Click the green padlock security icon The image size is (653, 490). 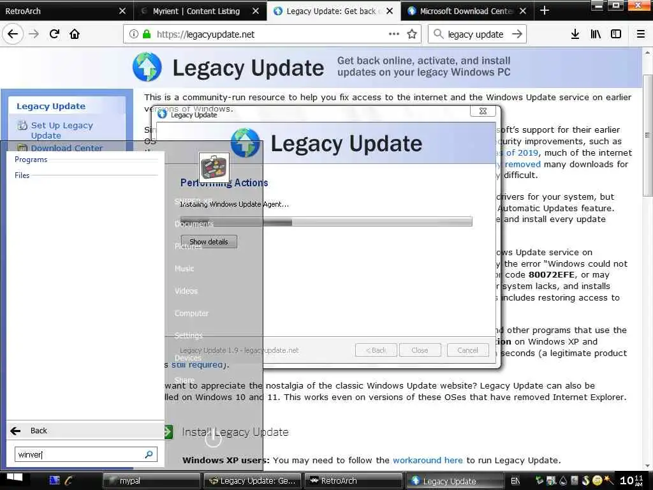[147, 34]
